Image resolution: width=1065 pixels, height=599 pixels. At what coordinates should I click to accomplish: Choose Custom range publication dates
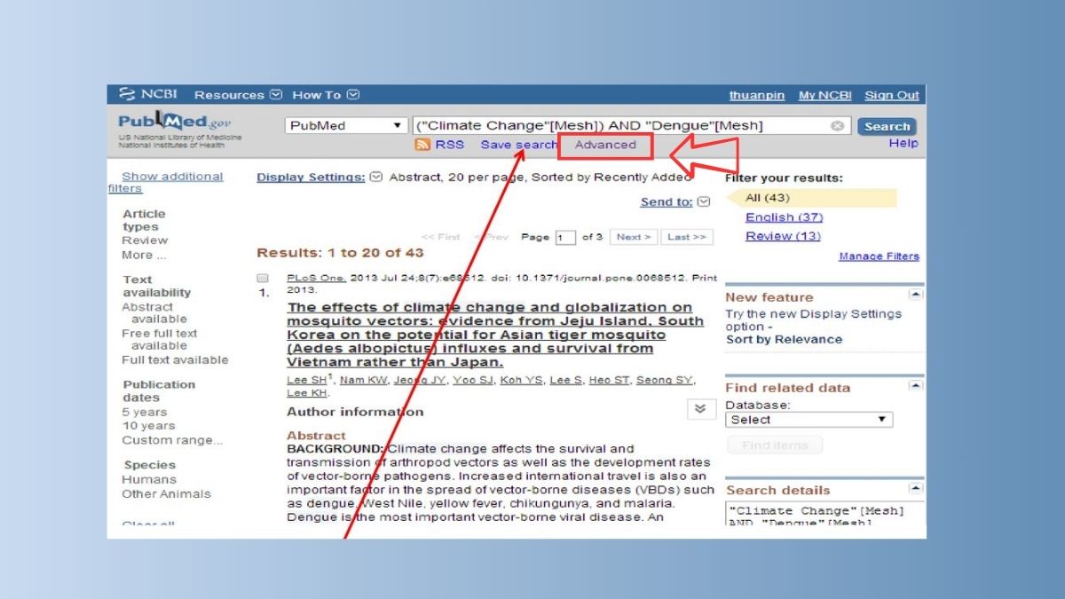tap(172, 440)
